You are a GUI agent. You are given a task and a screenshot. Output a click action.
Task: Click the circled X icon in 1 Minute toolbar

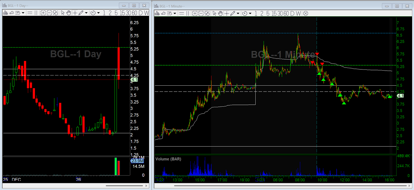[306, 13]
